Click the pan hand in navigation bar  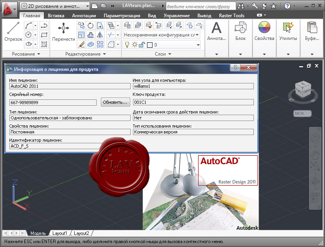pos(315,155)
